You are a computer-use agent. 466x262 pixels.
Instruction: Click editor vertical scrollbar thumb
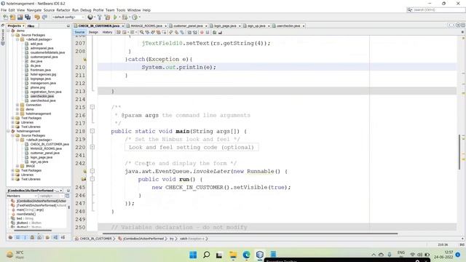coord(459,152)
